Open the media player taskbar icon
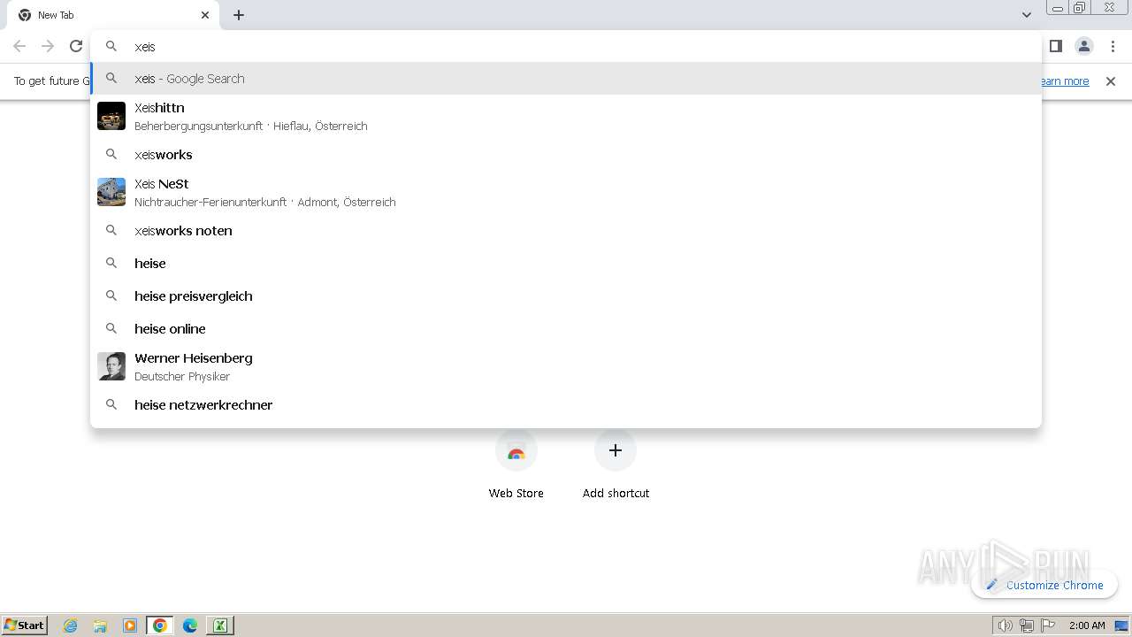The height and width of the screenshot is (637, 1132). pos(130,625)
